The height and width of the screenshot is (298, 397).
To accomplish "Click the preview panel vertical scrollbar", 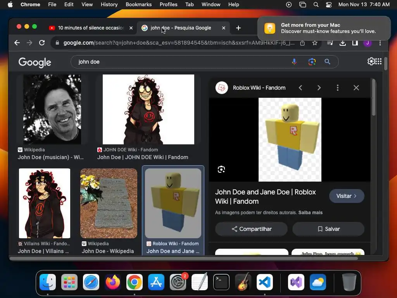I will coord(374,97).
